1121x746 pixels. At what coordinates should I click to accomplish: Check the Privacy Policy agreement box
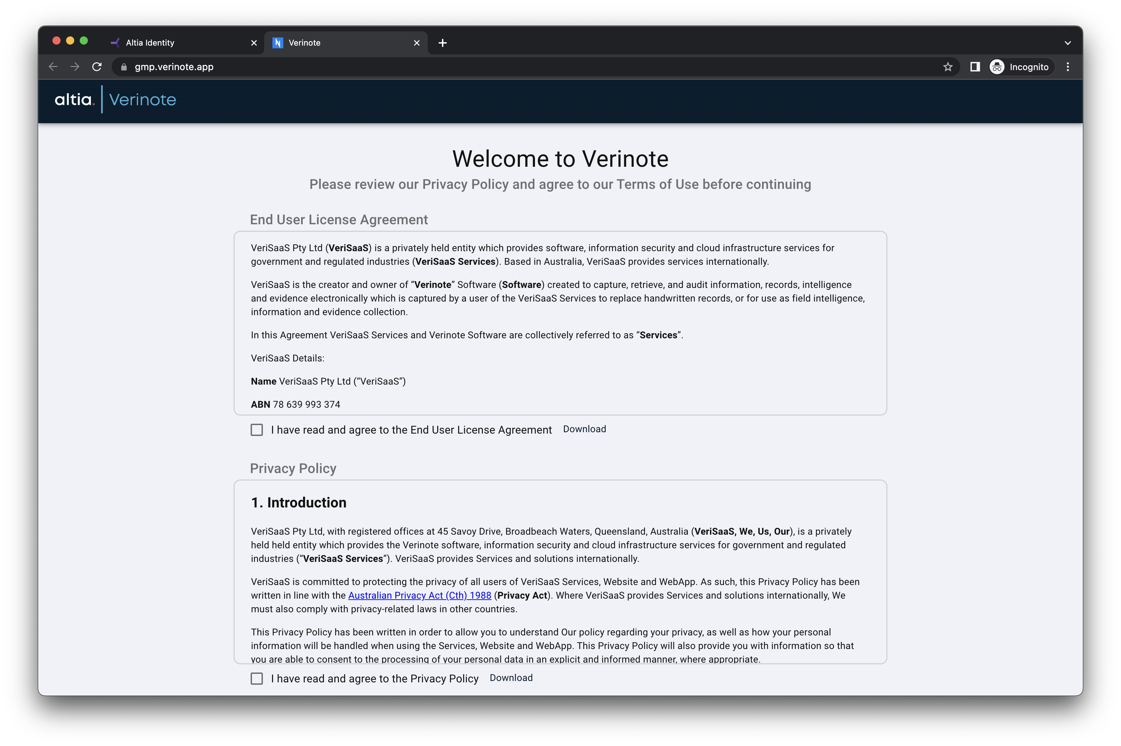click(256, 678)
